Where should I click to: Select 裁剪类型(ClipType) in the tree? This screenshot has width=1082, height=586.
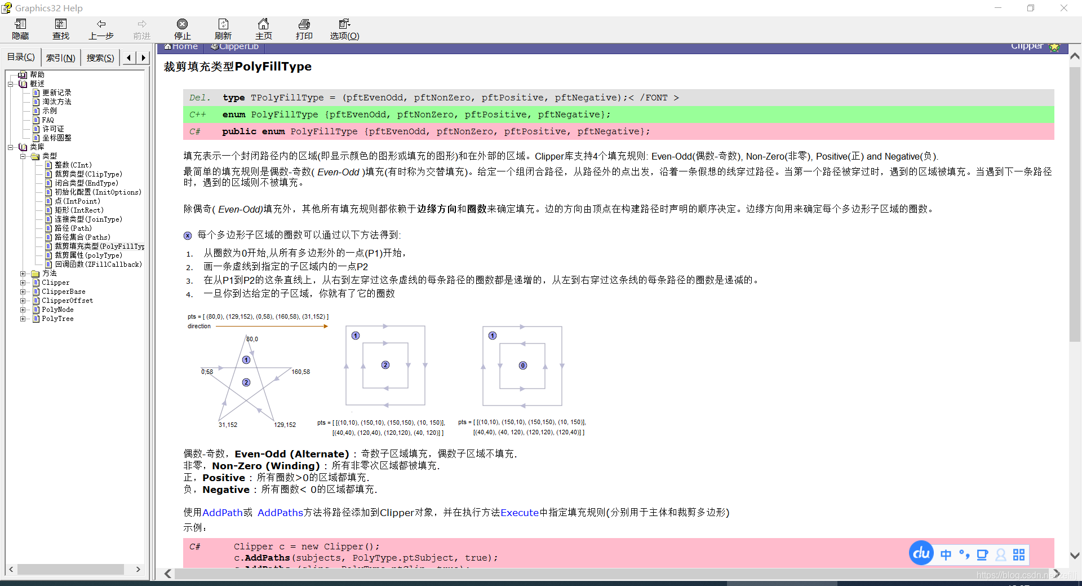(88, 174)
